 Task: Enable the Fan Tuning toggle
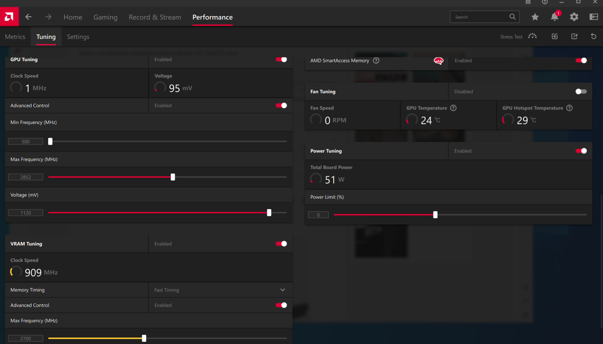[x=581, y=91]
